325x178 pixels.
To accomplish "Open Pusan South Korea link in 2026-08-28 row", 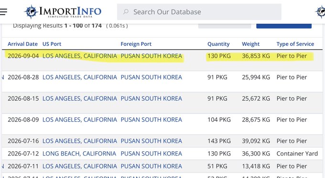I will (152, 77).
